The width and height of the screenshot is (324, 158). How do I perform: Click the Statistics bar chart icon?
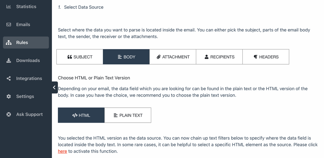click(x=8, y=7)
